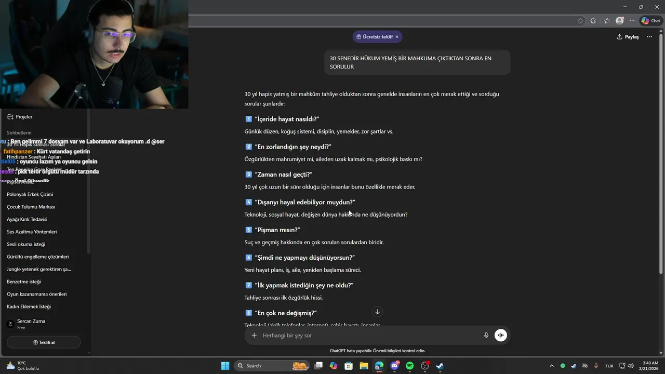Open Spotify from the taskbar
This screenshot has height=374, width=665.
(409, 366)
